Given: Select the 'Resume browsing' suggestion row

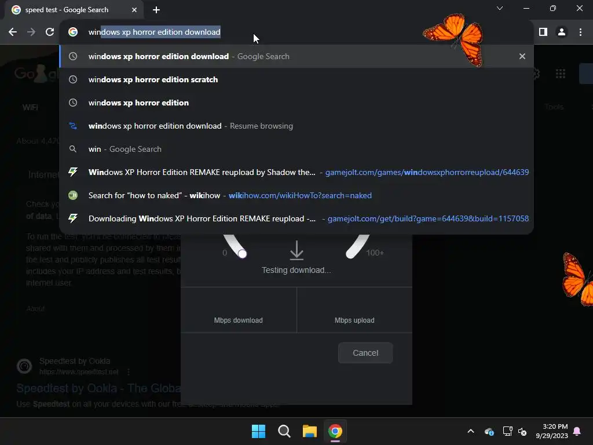Looking at the screenshot, I should coord(296,126).
